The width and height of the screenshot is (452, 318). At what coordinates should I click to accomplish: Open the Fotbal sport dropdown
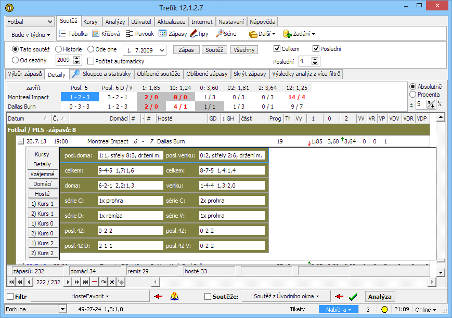coord(30,22)
